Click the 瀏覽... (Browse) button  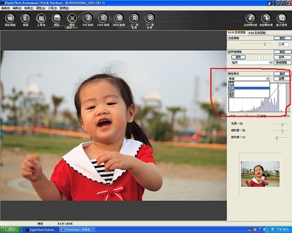[x=282, y=79]
